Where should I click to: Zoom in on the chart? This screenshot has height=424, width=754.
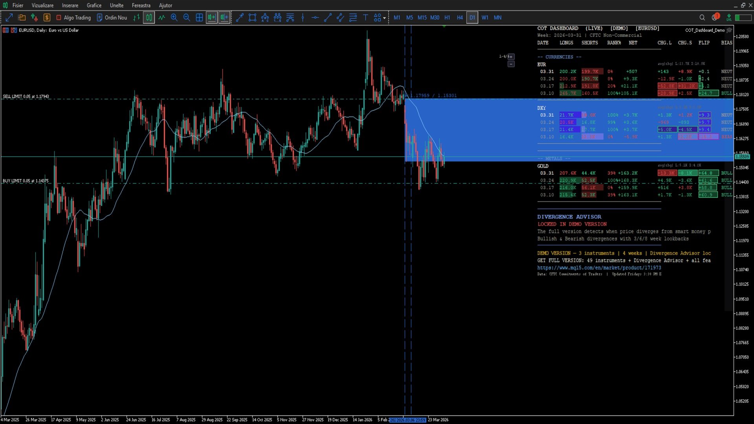174,18
